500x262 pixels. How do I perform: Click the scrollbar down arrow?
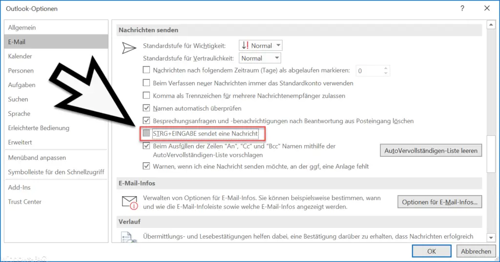[x=491, y=238]
